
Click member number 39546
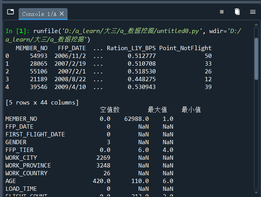(38, 87)
